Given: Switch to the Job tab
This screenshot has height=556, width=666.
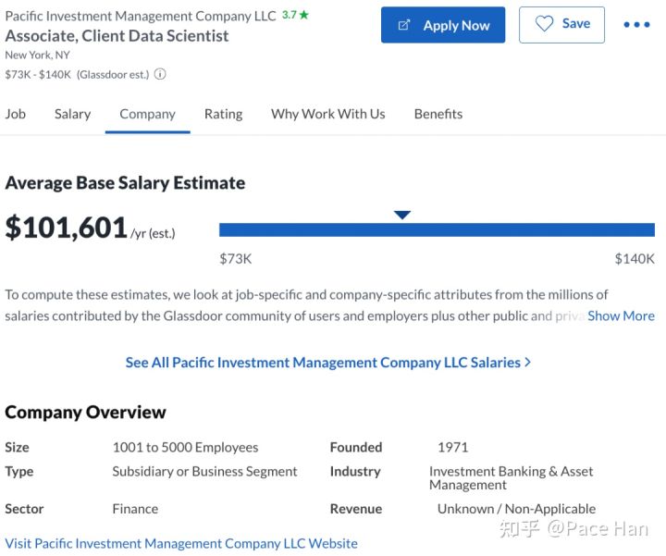Looking at the screenshot, I should (x=16, y=114).
